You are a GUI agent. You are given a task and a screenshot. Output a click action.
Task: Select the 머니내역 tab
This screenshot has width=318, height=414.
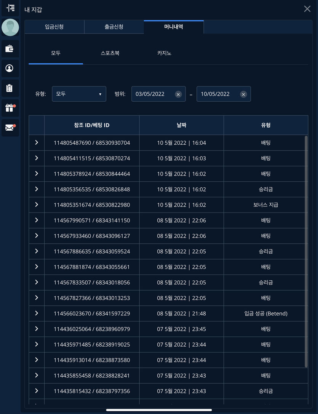point(174,27)
